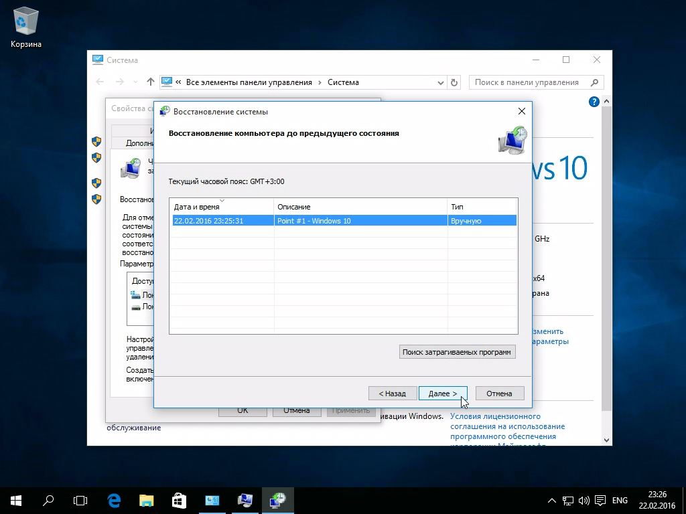Image resolution: width=686 pixels, height=514 pixels.
Task: Click Отмена in the System Restore dialog
Action: (x=499, y=394)
